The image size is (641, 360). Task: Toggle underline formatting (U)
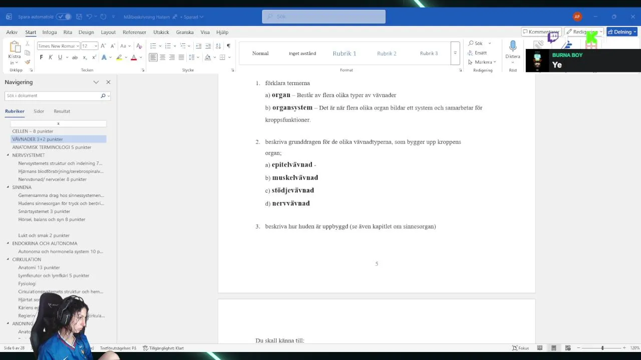(x=60, y=57)
